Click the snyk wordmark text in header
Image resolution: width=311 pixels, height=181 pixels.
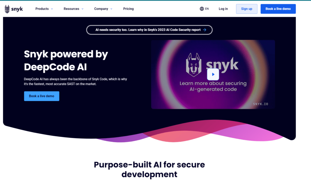click(17, 9)
